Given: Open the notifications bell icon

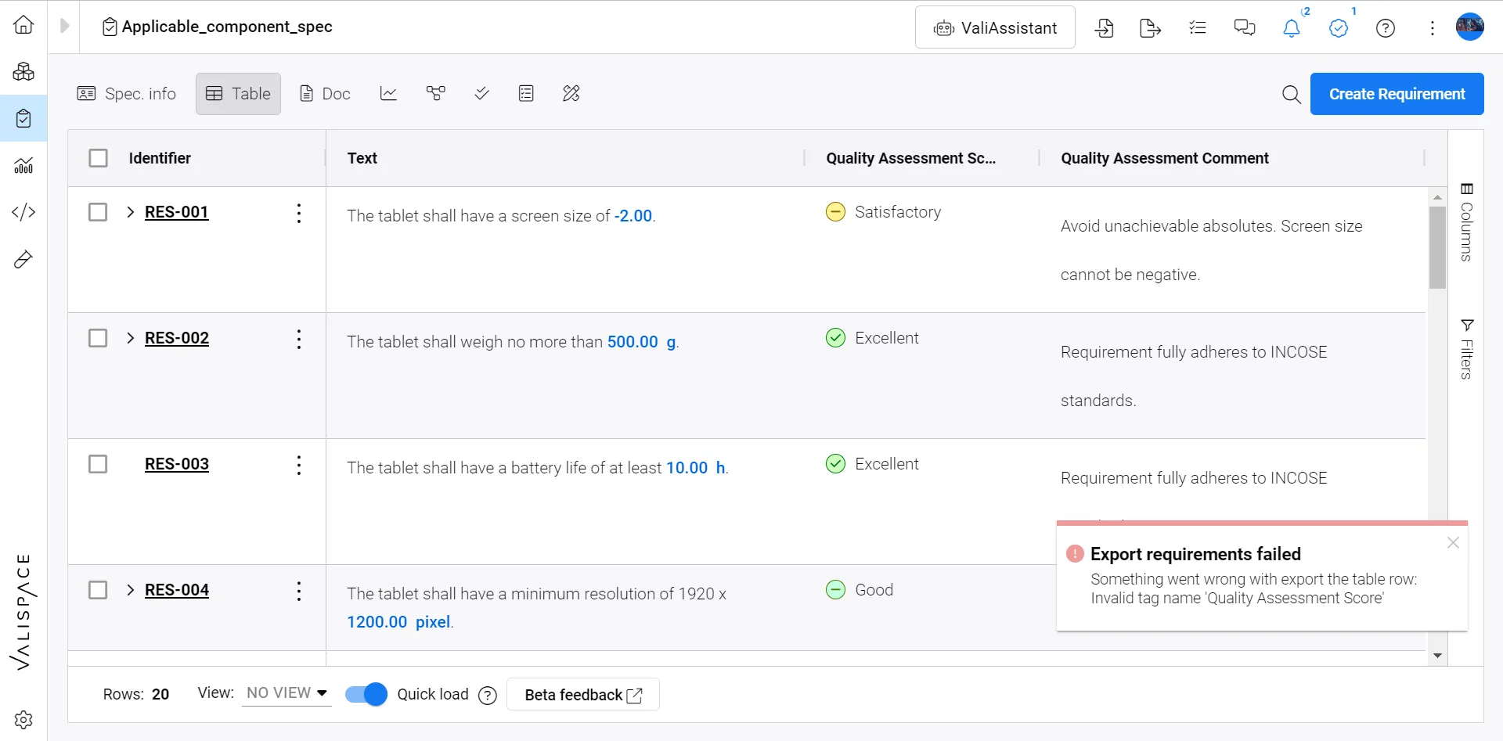Looking at the screenshot, I should point(1291,28).
